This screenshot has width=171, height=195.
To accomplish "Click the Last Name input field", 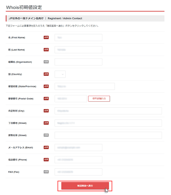I will click(x=78, y=50).
